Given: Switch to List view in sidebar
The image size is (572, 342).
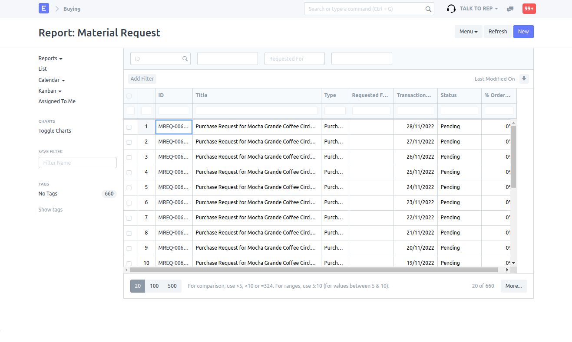Looking at the screenshot, I should tap(43, 69).
